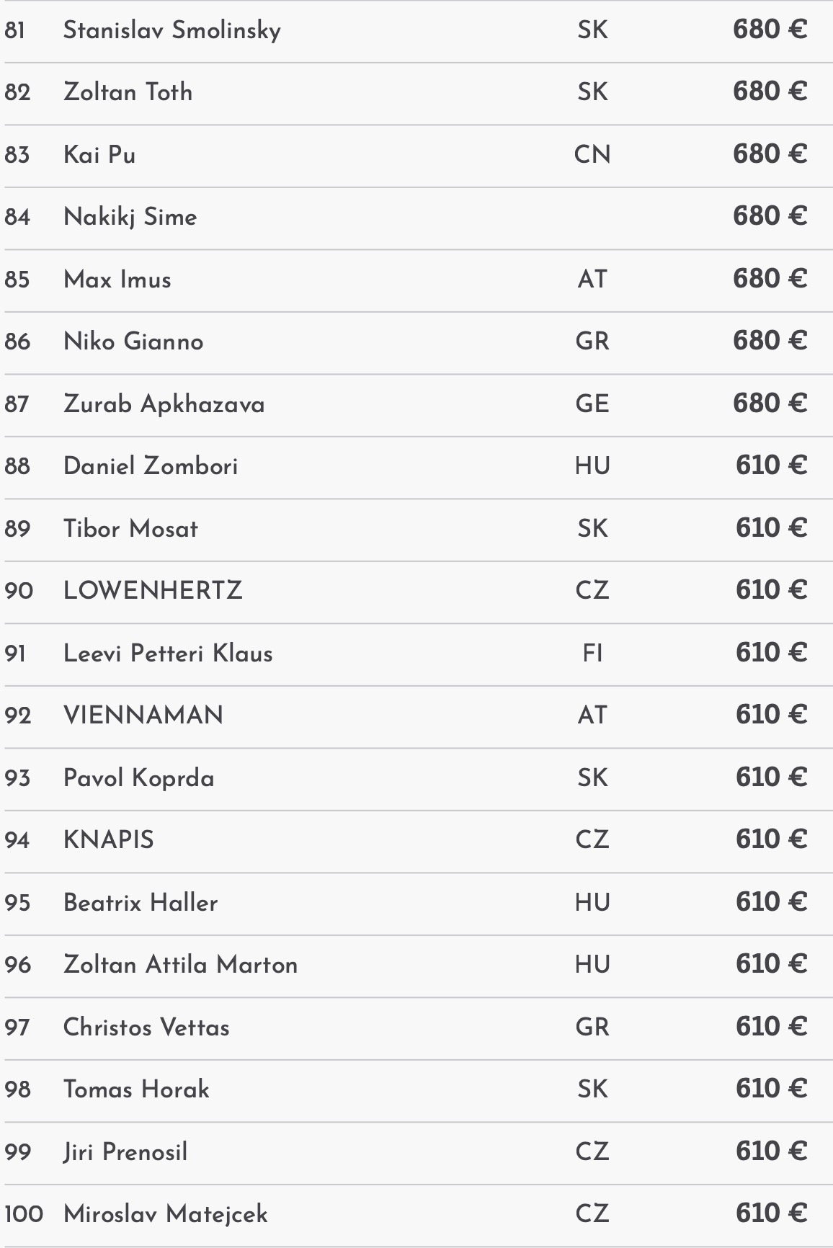This screenshot has width=833, height=1248.
Task: Select VIENNAMAN entry
Action: pos(143,716)
